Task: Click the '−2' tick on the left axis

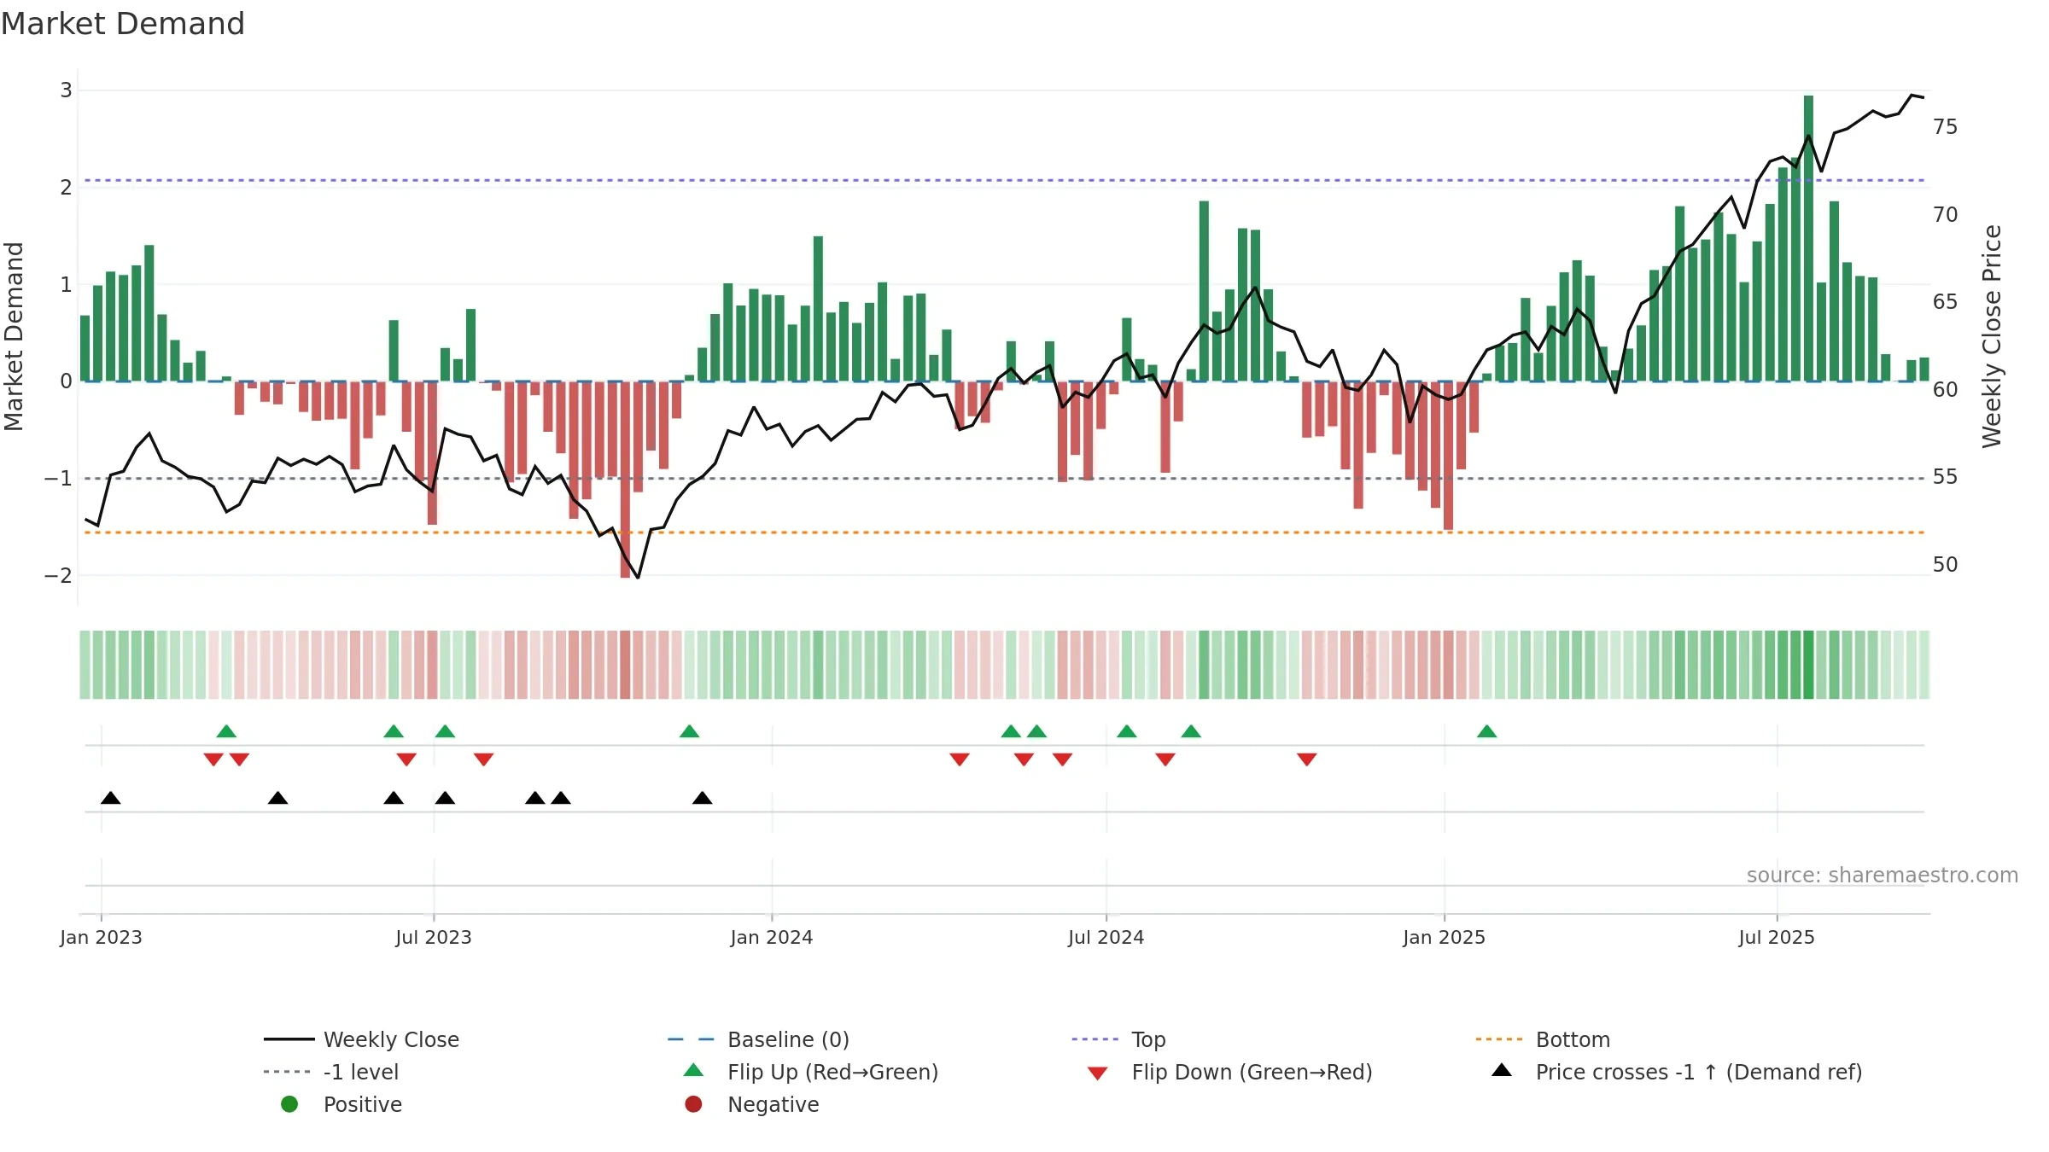Action: pos(58,576)
